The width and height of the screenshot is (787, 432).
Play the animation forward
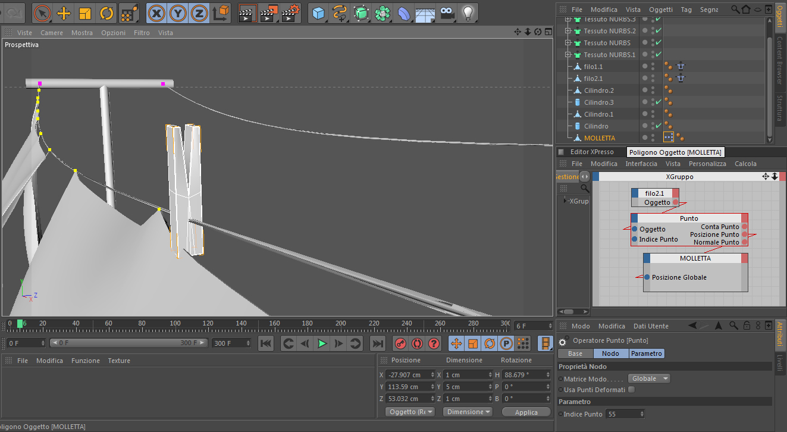coord(322,343)
